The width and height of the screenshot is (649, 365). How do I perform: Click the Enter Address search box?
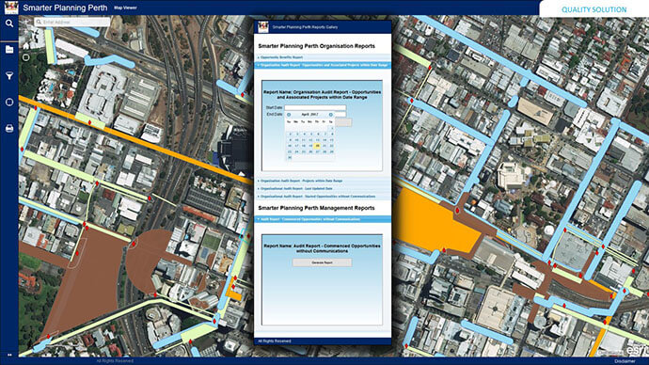72,22
